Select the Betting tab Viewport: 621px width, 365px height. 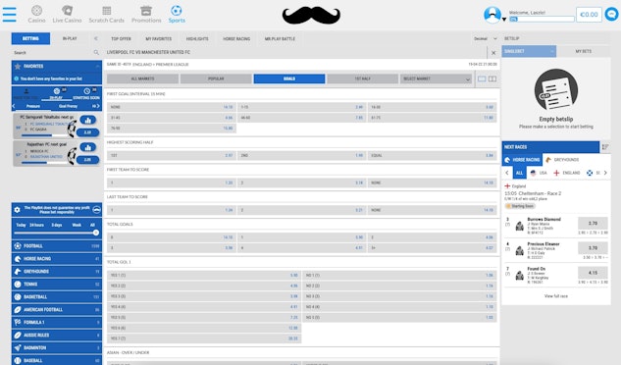(x=30, y=38)
